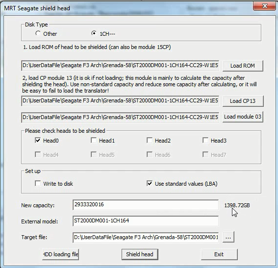Focus the ROM file path field
Image resolution: width=278 pixels, height=268 pixels.
(120, 66)
